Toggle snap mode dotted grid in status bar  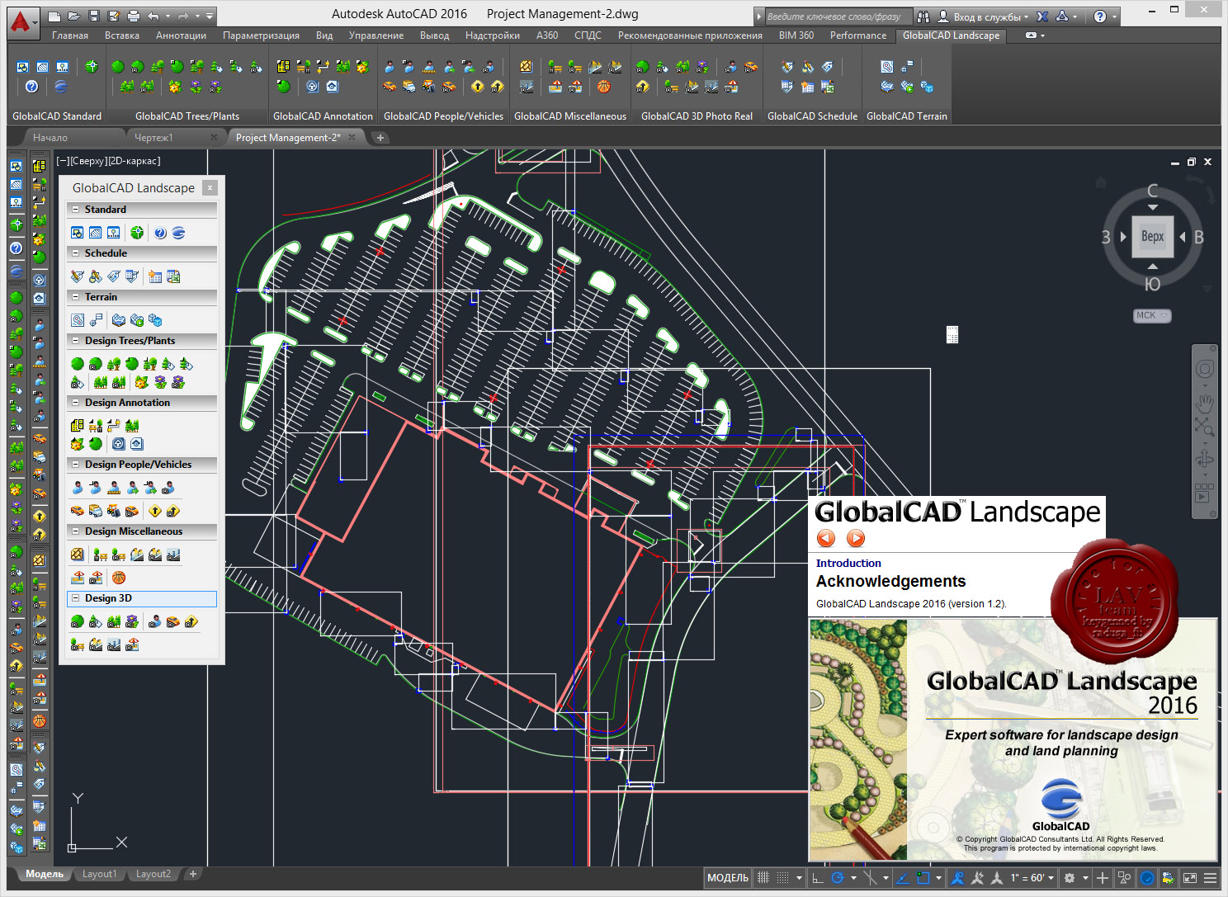point(782,878)
